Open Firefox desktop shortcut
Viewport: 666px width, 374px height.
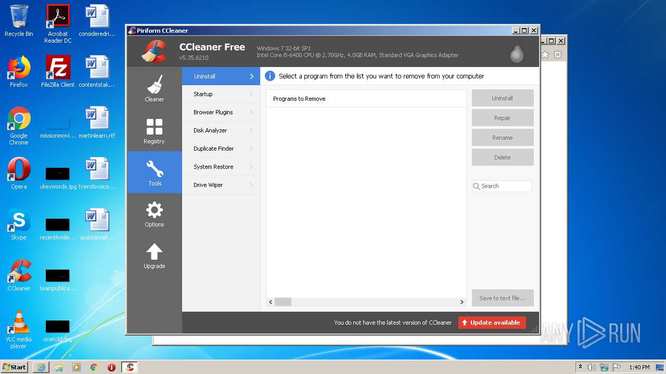coord(19,72)
